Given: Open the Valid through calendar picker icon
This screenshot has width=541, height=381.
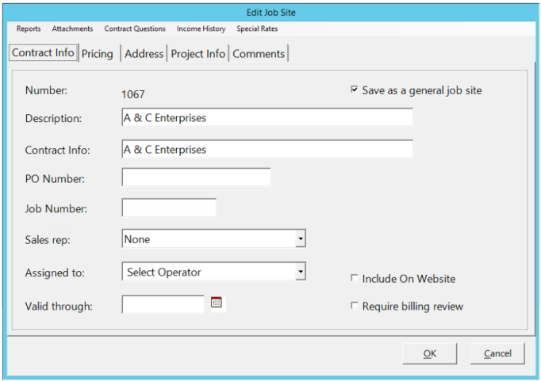Looking at the screenshot, I should click(x=217, y=303).
